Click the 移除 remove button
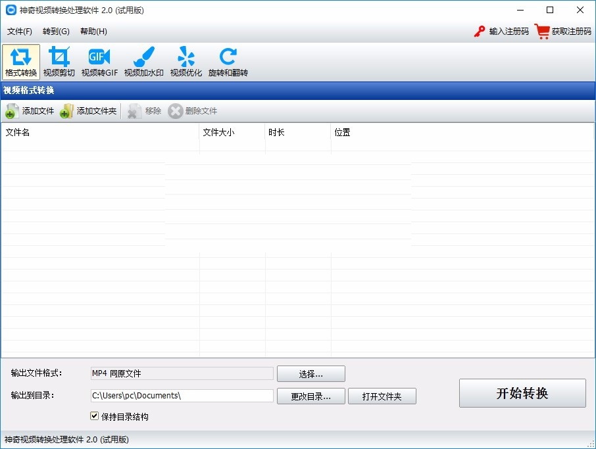The width and height of the screenshot is (596, 449). 143,110
